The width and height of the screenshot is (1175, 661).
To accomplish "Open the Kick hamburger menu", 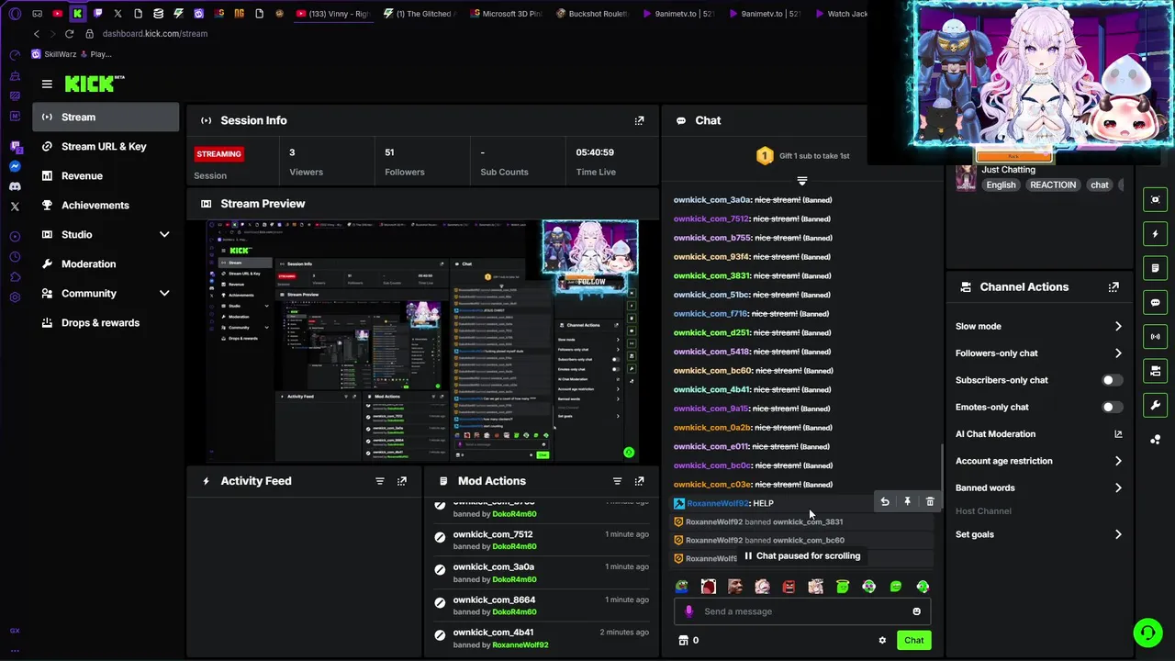I will pyautogui.click(x=47, y=84).
